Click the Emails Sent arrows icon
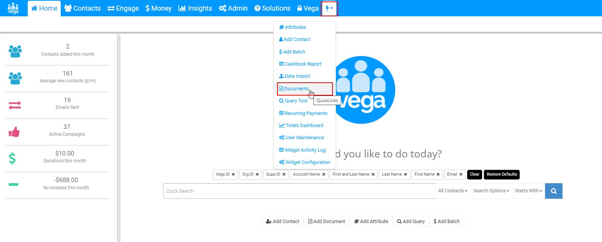The image size is (602, 242). coord(15,105)
